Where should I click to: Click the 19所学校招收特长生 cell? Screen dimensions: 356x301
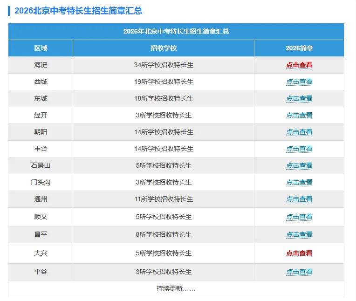(x=164, y=82)
